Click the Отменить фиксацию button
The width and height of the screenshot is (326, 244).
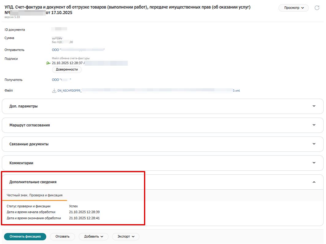(25, 237)
